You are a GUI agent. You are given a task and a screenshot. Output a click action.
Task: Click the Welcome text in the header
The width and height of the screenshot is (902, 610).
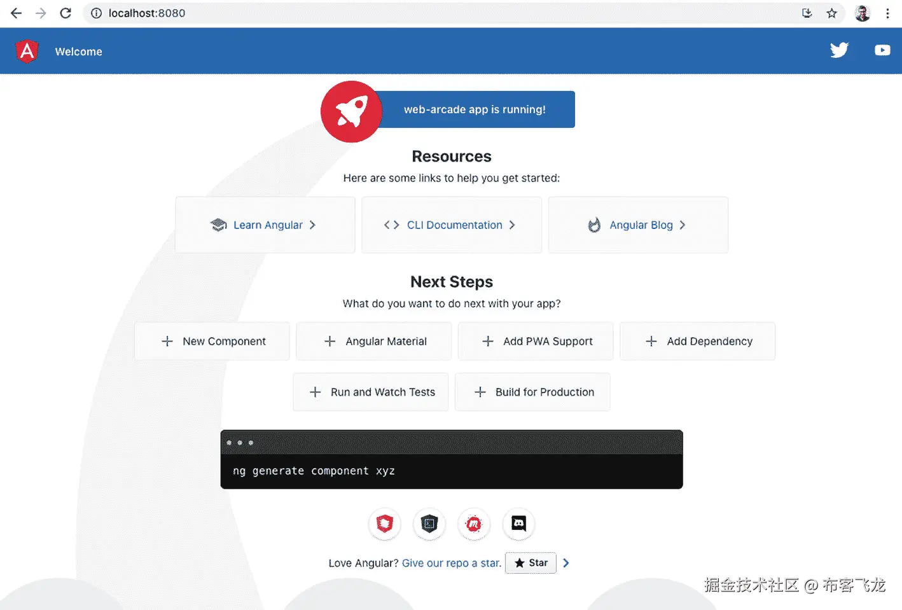coord(78,52)
